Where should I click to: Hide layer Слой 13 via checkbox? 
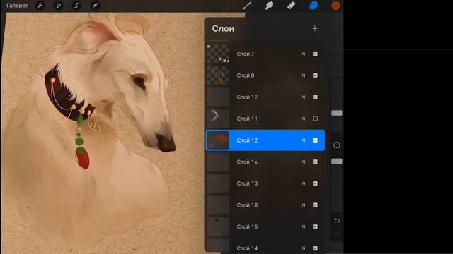coord(315,183)
